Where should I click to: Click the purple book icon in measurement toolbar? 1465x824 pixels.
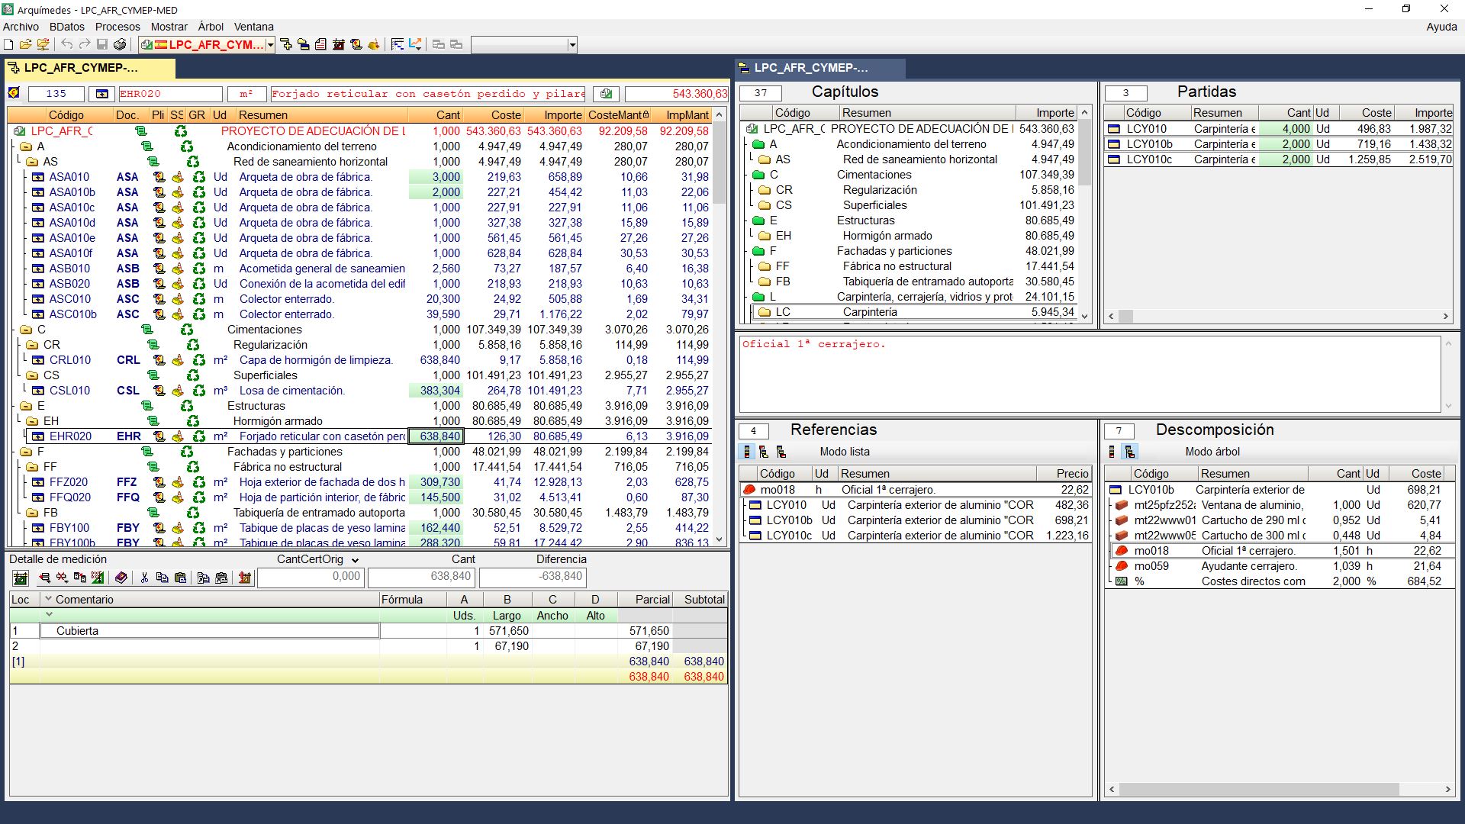click(x=121, y=578)
